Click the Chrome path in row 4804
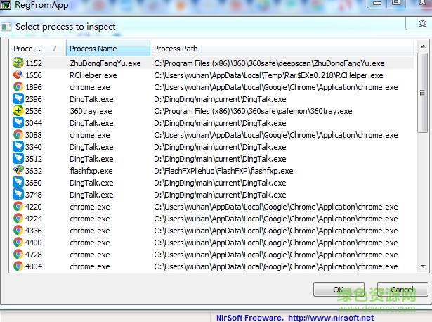 [276, 266]
